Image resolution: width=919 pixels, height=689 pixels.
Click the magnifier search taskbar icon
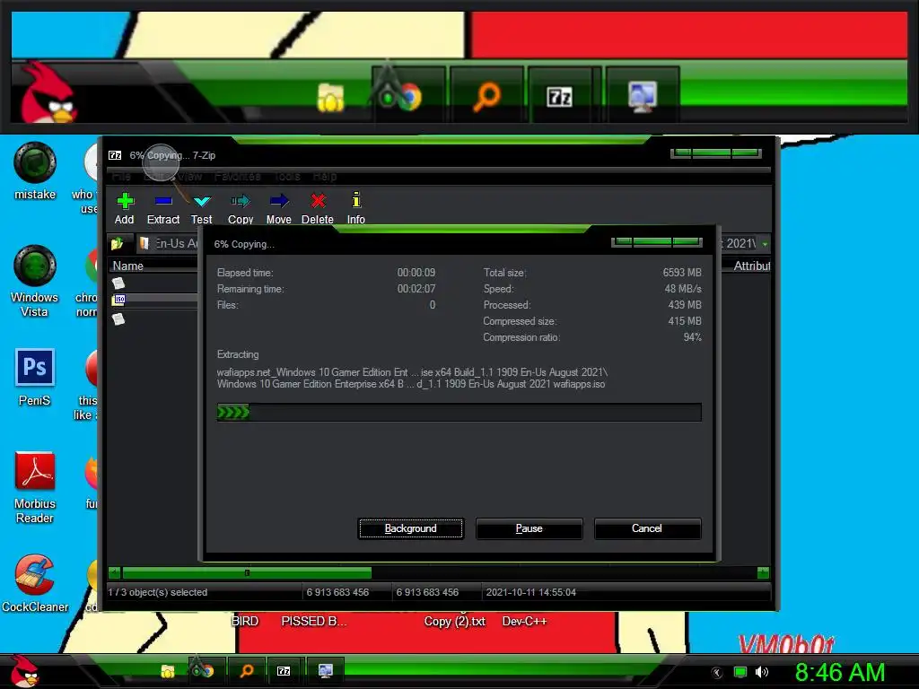point(247,670)
